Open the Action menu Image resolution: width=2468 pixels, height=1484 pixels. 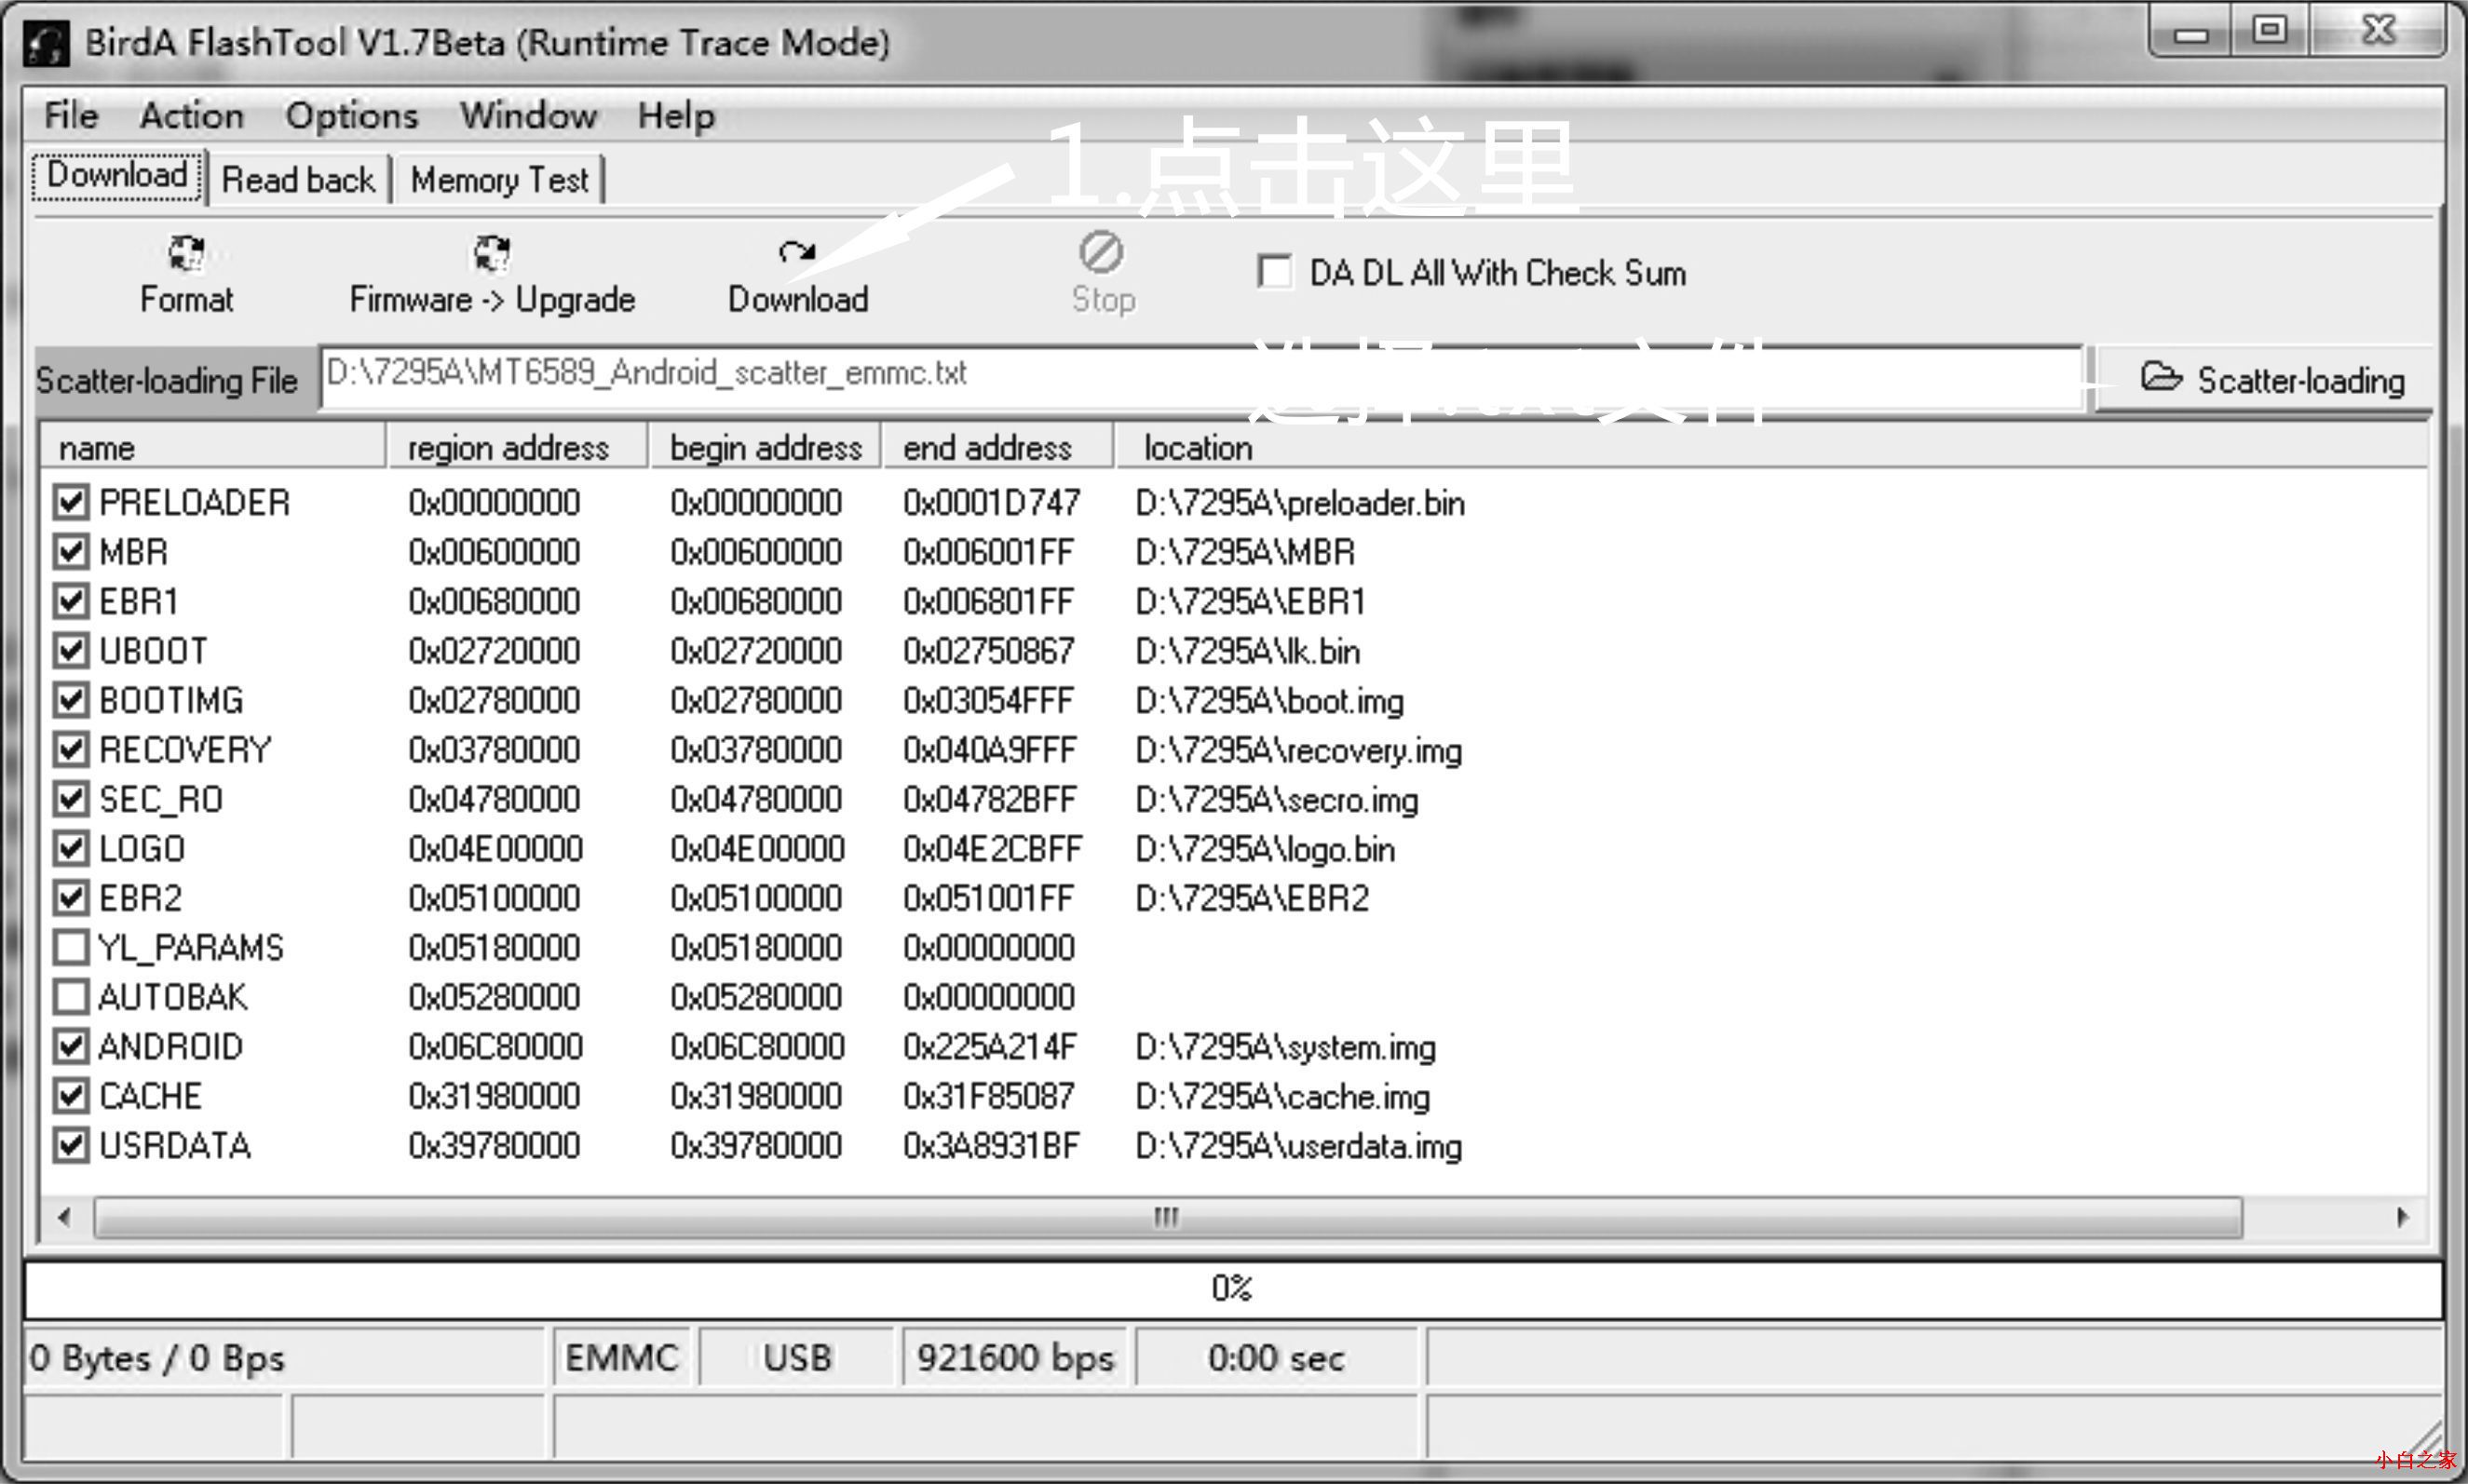pos(191,116)
